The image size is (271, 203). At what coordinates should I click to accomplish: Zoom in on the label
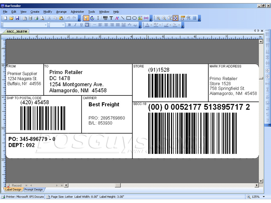coord(158,18)
